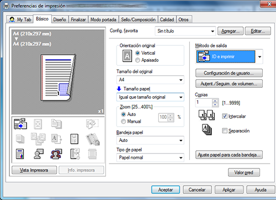
Task: Click the collate pages icon beside Intercalar
Action: (206, 115)
